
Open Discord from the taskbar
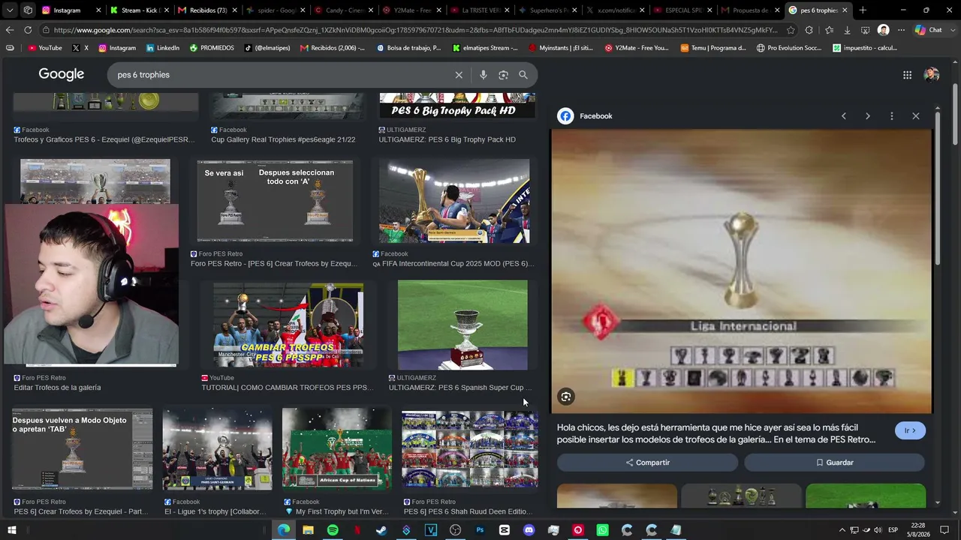click(529, 530)
